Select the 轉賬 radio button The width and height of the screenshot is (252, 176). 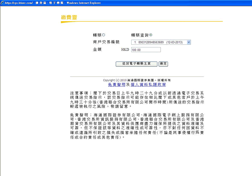(x=103, y=35)
